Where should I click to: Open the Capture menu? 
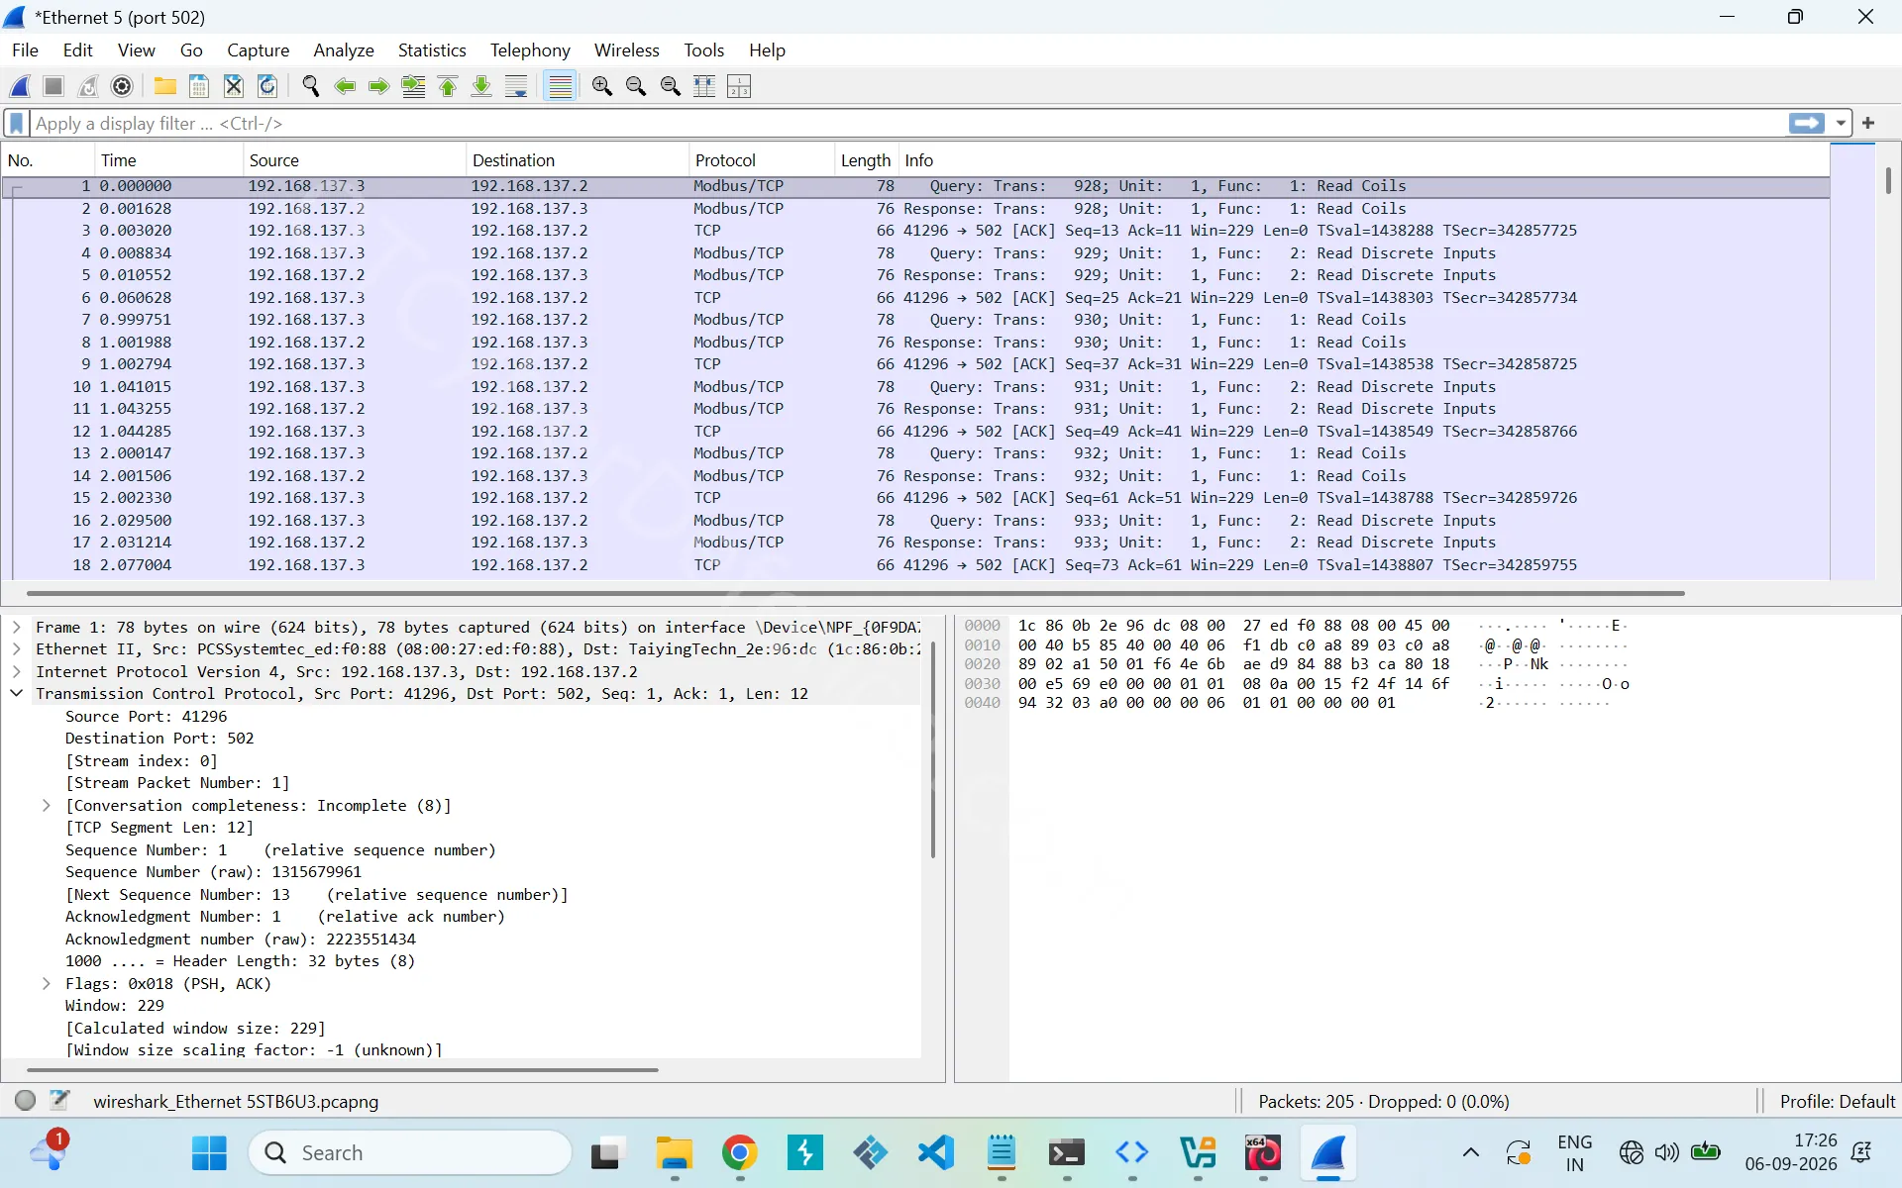[258, 50]
